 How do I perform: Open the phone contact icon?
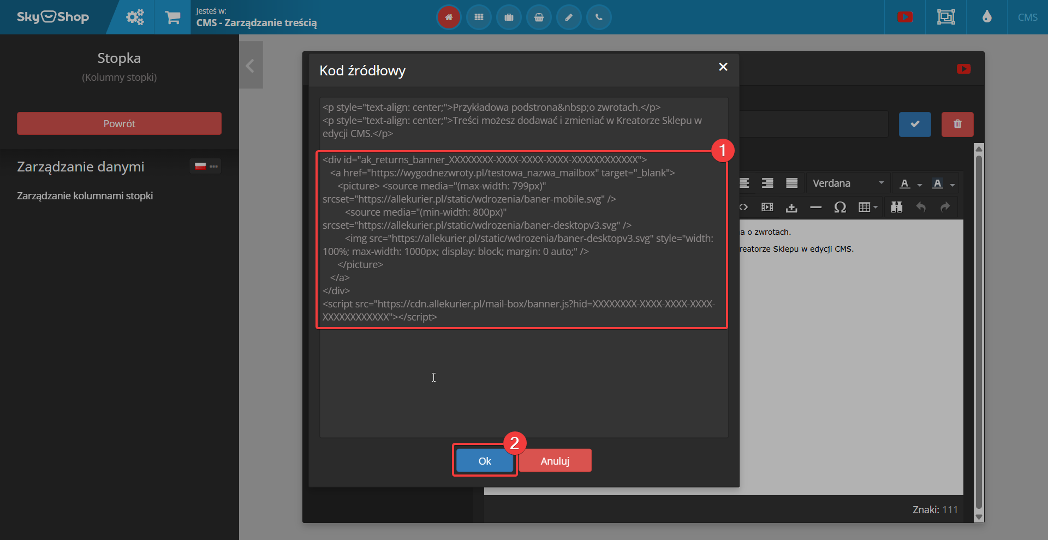pos(599,17)
